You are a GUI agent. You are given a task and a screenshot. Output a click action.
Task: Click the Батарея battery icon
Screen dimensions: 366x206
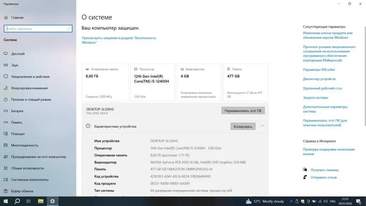click(6, 111)
